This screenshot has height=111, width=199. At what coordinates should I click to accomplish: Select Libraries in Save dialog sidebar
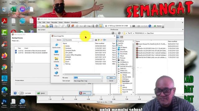(x=56, y=60)
